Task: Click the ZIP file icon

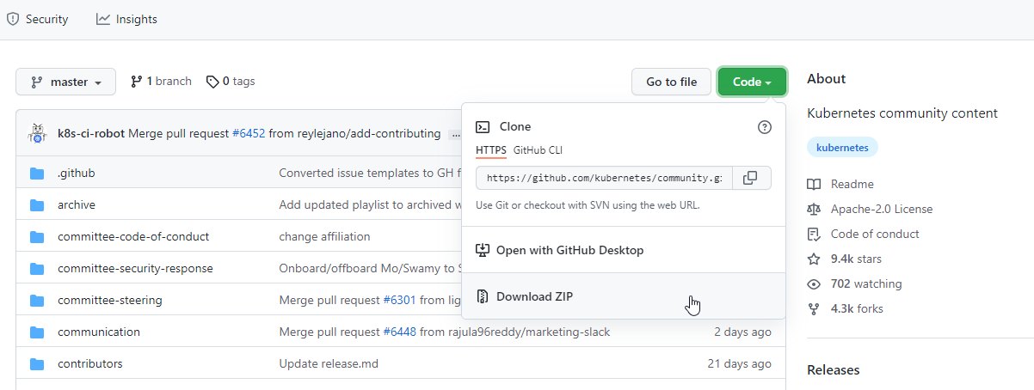Action: [483, 296]
